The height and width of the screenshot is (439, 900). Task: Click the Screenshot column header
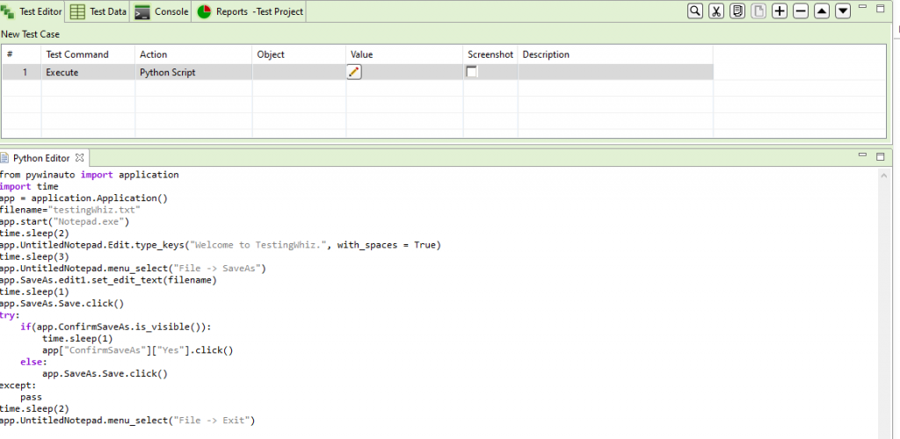pyautogui.click(x=490, y=54)
